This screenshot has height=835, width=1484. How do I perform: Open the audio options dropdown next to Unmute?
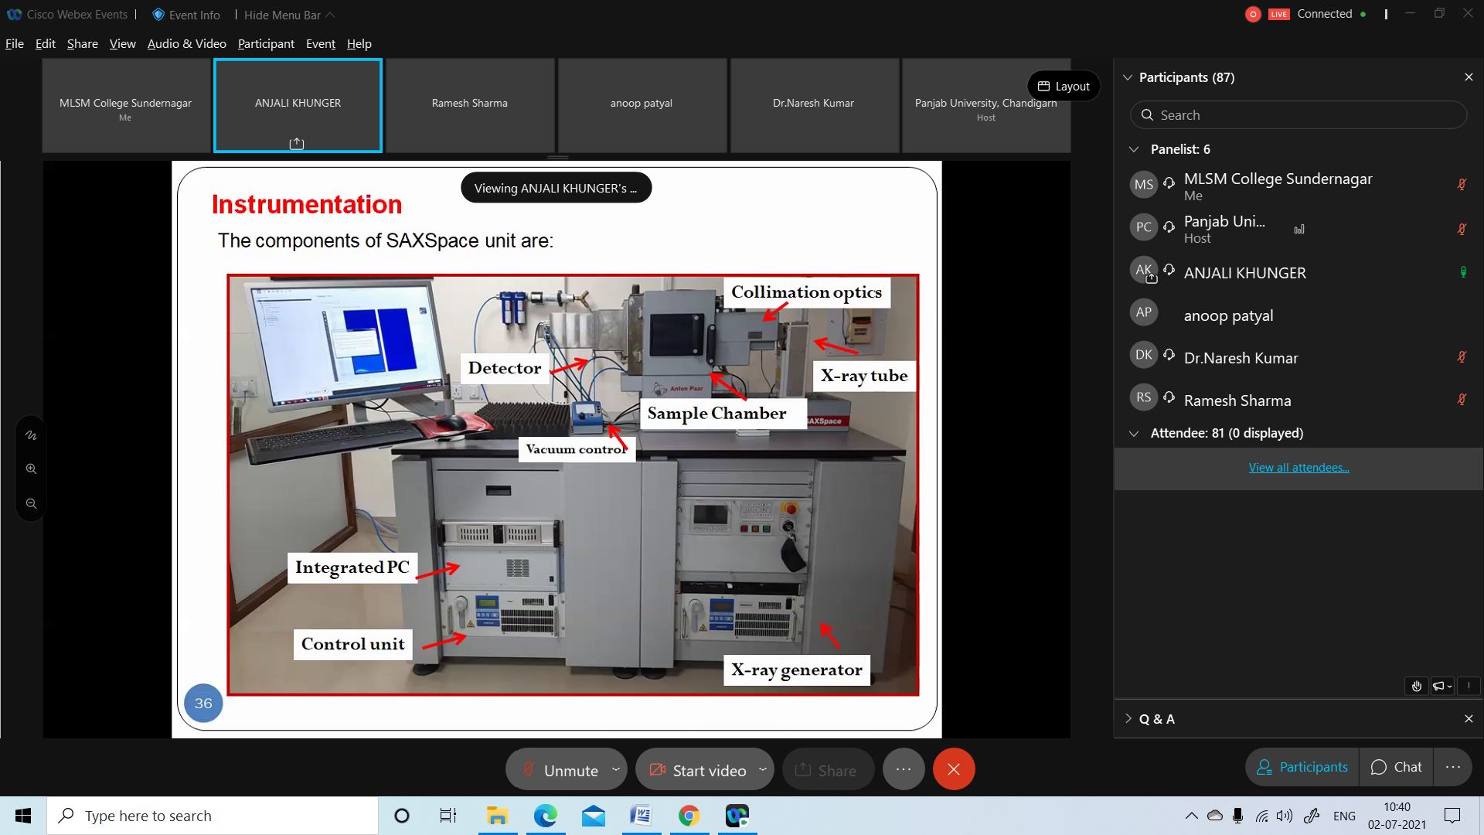(615, 769)
